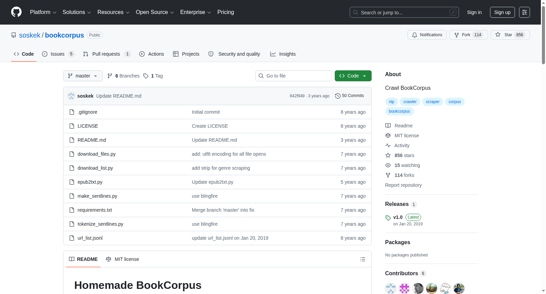Click file icon beside download_files.py
Screen dimensions: 546x294
tap(72, 154)
